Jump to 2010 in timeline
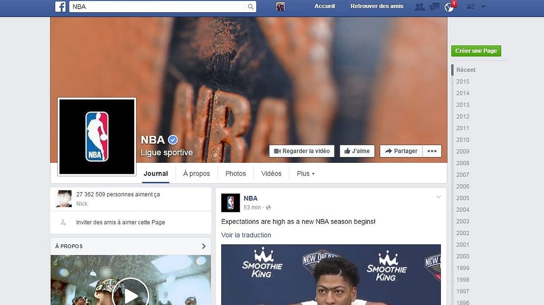 point(463,140)
